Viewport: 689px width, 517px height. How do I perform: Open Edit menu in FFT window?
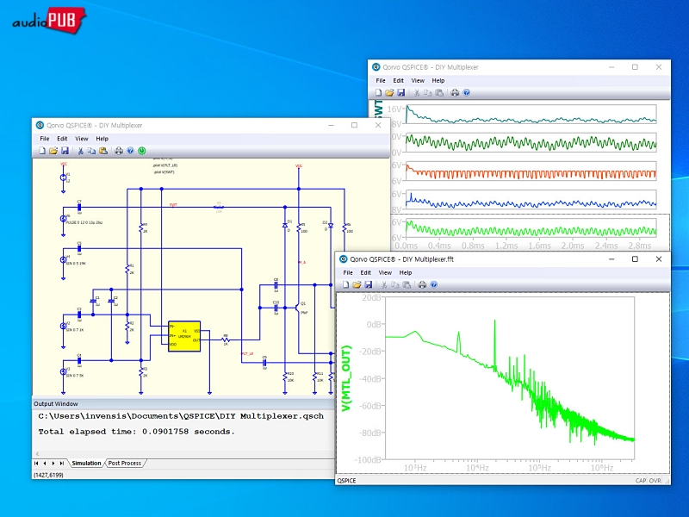(x=365, y=272)
